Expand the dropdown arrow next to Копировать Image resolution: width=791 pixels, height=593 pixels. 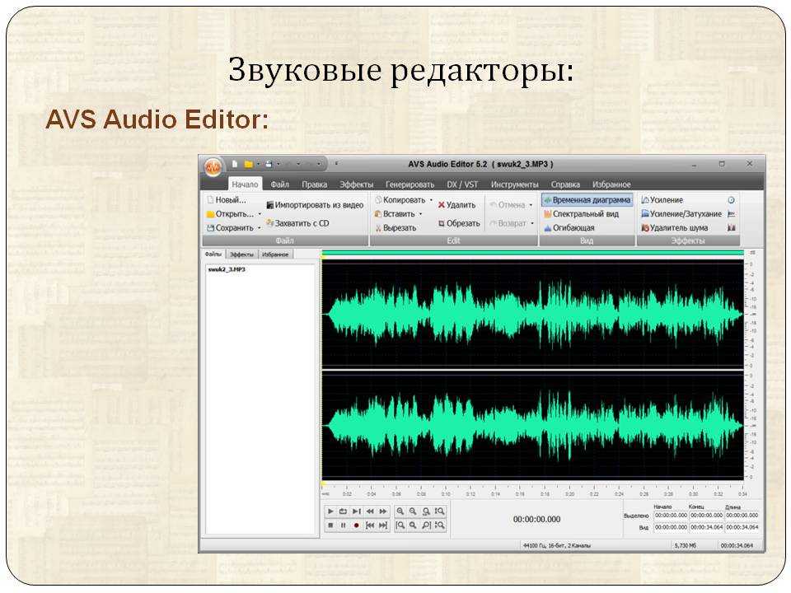(431, 200)
